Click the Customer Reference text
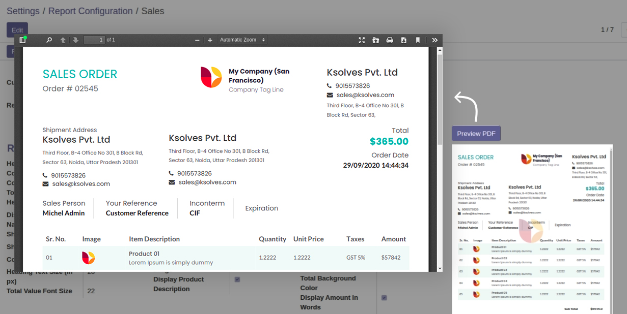The image size is (627, 314). 137,213
